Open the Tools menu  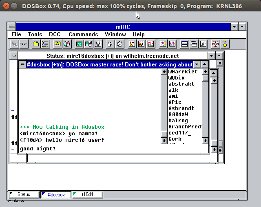click(x=35, y=35)
